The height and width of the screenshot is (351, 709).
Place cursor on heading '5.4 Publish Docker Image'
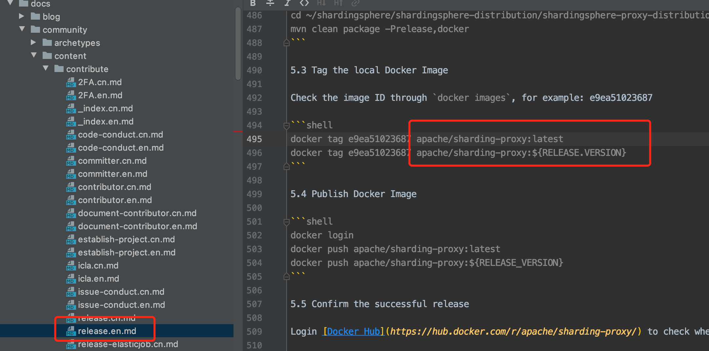coord(354,194)
